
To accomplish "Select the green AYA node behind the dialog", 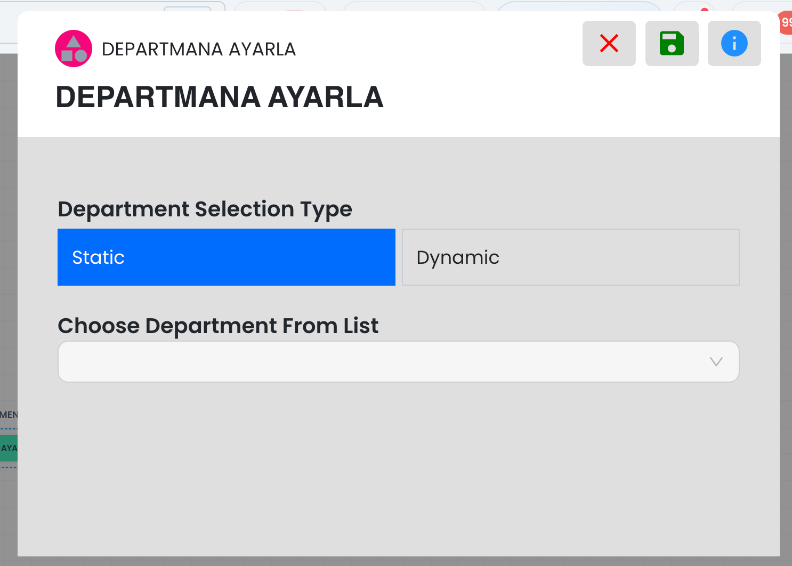I will (x=9, y=448).
